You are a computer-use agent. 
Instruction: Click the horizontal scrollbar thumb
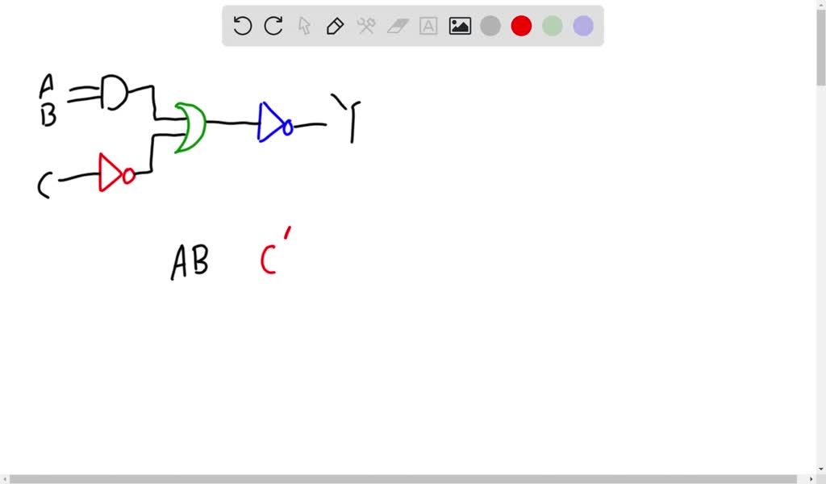pos(403,478)
